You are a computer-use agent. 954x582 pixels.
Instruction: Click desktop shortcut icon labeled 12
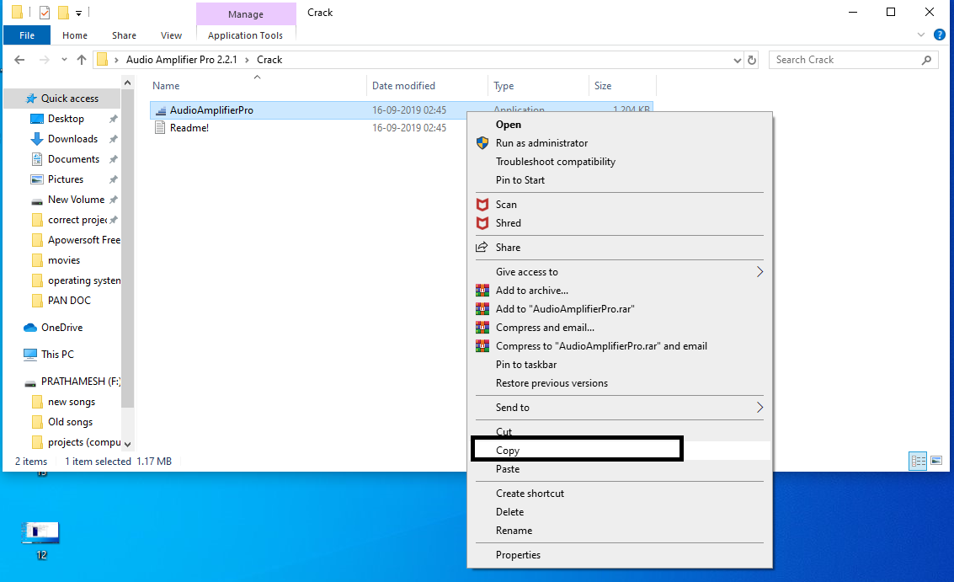pyautogui.click(x=40, y=532)
